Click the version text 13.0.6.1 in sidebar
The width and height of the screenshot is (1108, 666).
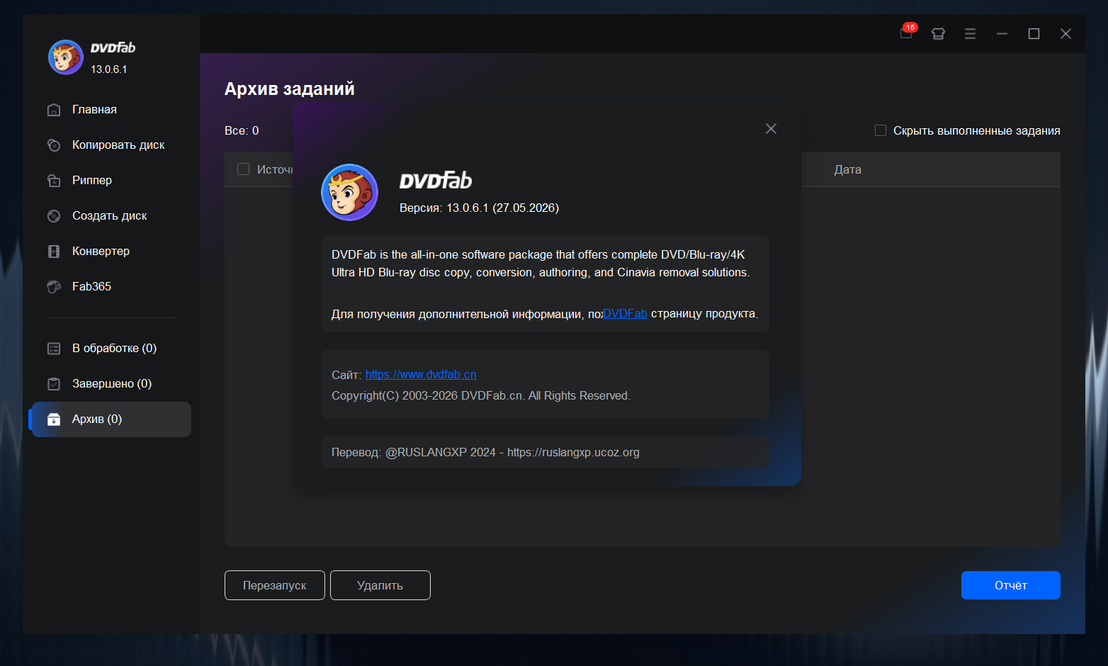(109, 69)
